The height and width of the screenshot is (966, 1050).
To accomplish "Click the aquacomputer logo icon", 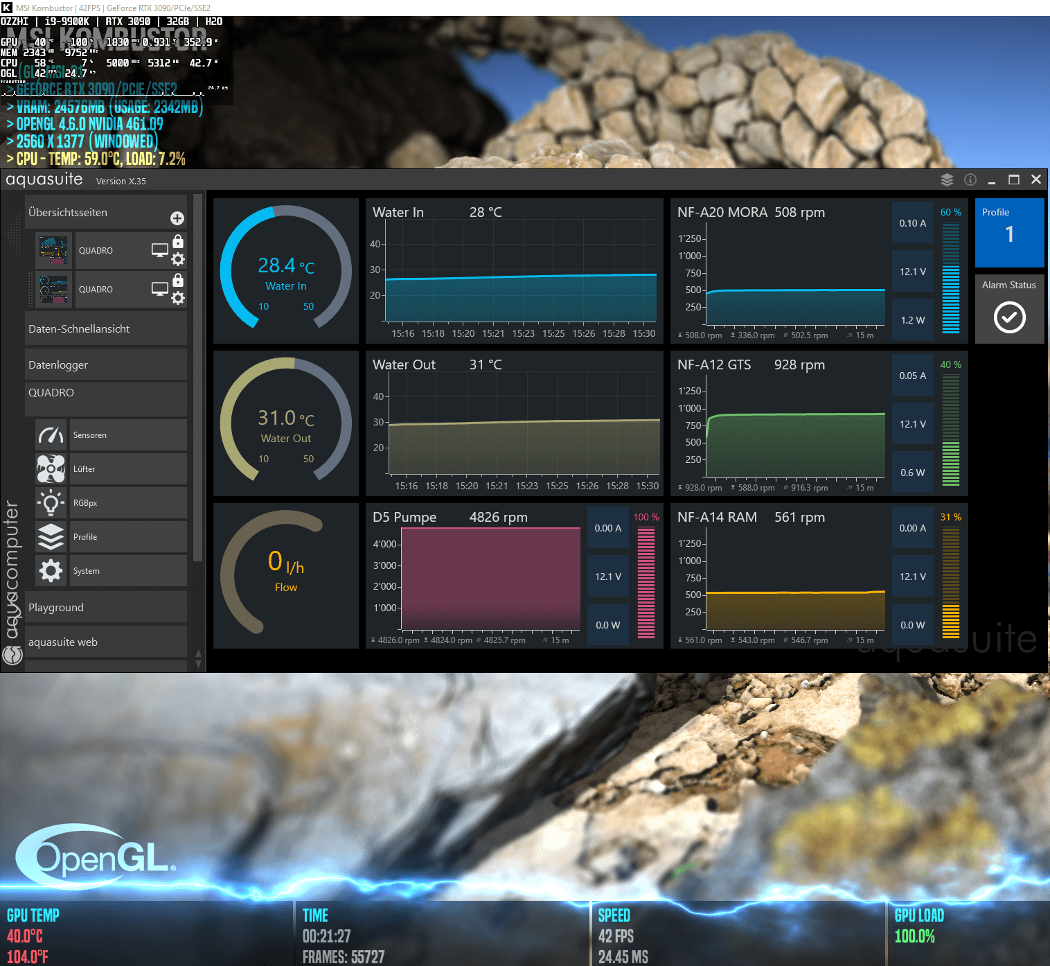I will [x=12, y=655].
